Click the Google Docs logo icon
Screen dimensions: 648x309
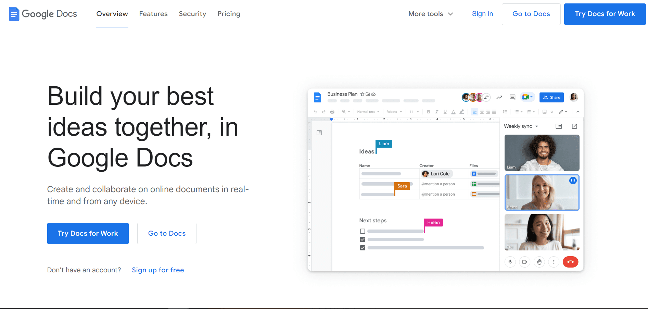[14, 14]
